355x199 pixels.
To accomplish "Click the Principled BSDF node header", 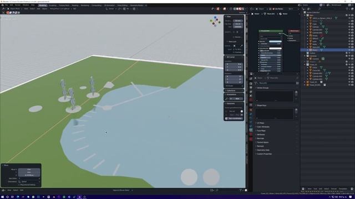I will coord(271,31).
